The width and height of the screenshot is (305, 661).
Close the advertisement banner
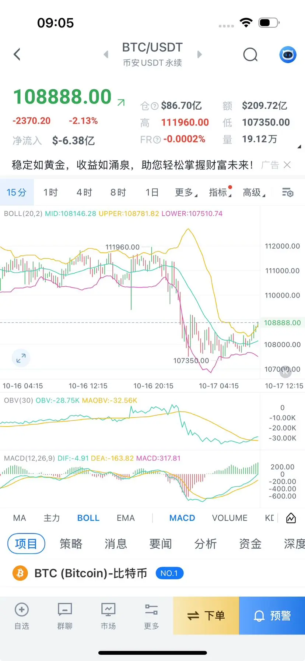[287, 165]
